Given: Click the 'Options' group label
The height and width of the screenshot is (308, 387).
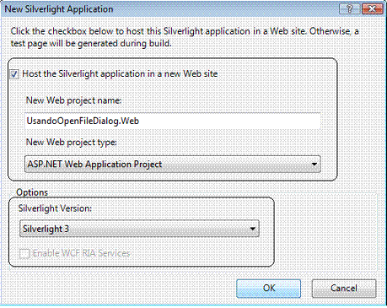Looking at the screenshot, I should [x=32, y=192].
